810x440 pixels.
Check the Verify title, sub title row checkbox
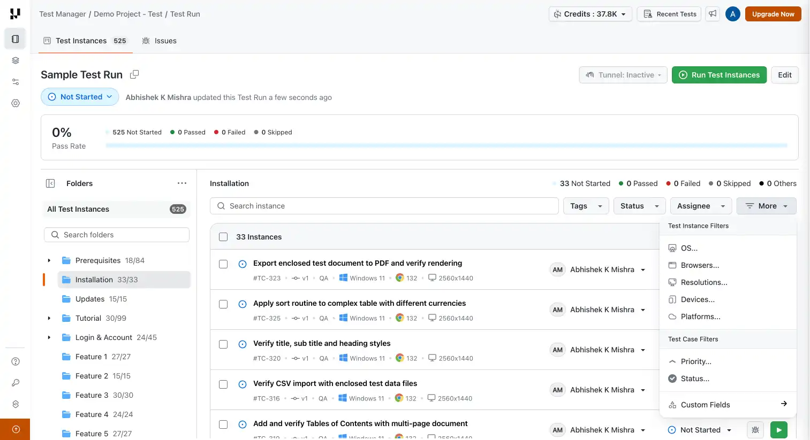[223, 344]
